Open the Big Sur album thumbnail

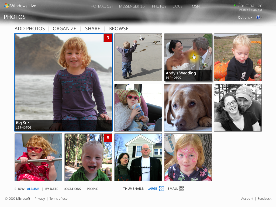tap(63, 82)
